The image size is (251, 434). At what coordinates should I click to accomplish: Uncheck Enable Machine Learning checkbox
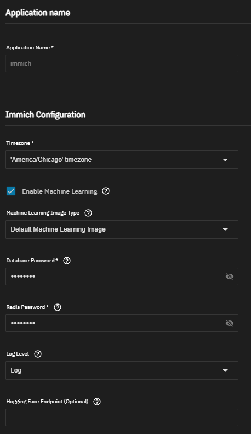(x=11, y=191)
